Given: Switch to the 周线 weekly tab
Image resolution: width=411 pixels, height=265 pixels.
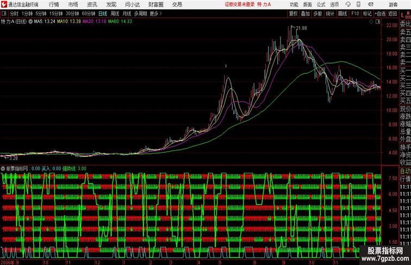Looking at the screenshot, I should tap(115, 14).
